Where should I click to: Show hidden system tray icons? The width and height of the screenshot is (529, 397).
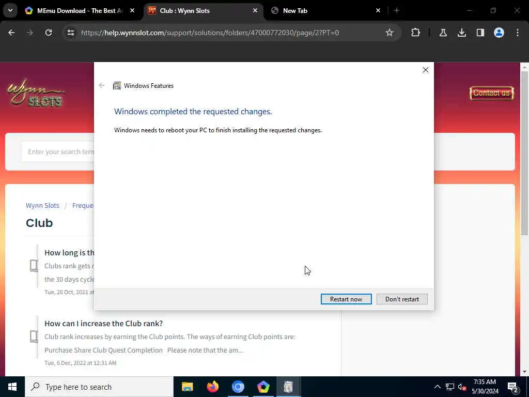[437, 387]
